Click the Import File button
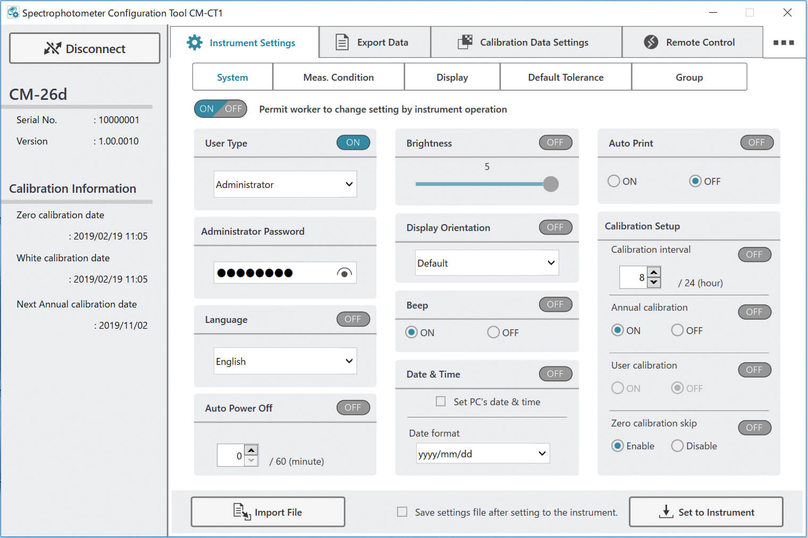The width and height of the screenshot is (808, 538). tap(268, 512)
